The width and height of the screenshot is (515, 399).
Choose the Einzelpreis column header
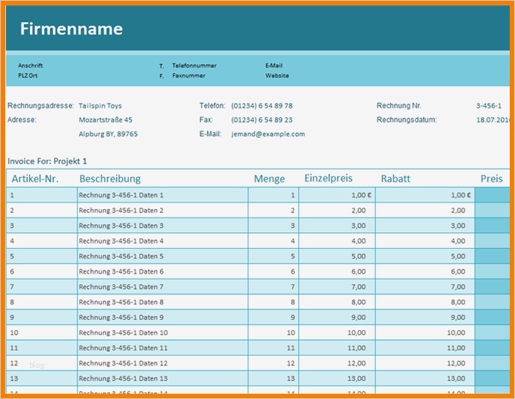tap(328, 179)
